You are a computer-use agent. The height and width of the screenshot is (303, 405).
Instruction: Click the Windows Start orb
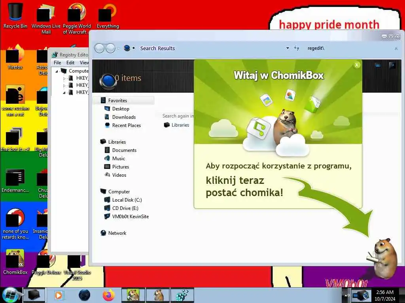(11, 295)
